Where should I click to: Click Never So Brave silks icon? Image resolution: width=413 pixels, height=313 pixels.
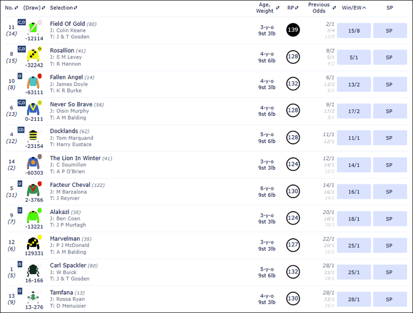click(33, 108)
